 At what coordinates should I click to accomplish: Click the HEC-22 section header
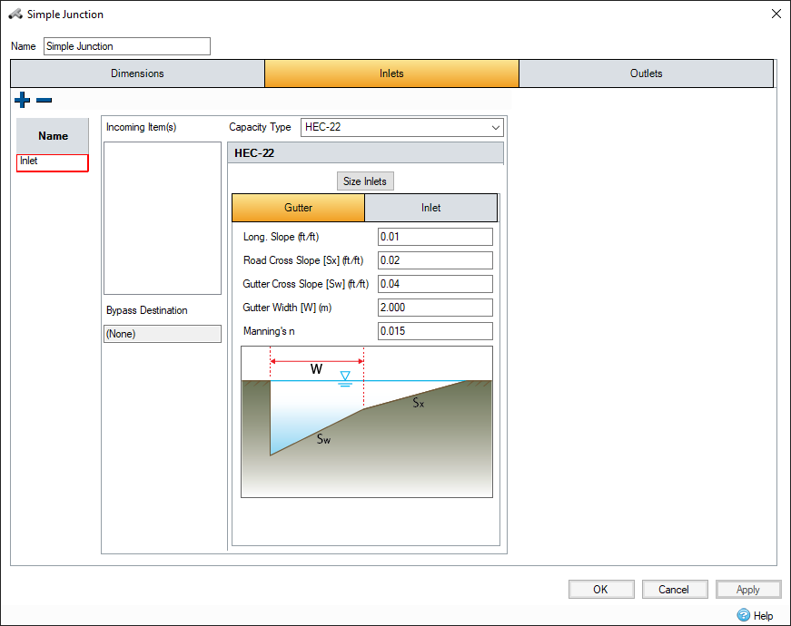pyautogui.click(x=366, y=152)
